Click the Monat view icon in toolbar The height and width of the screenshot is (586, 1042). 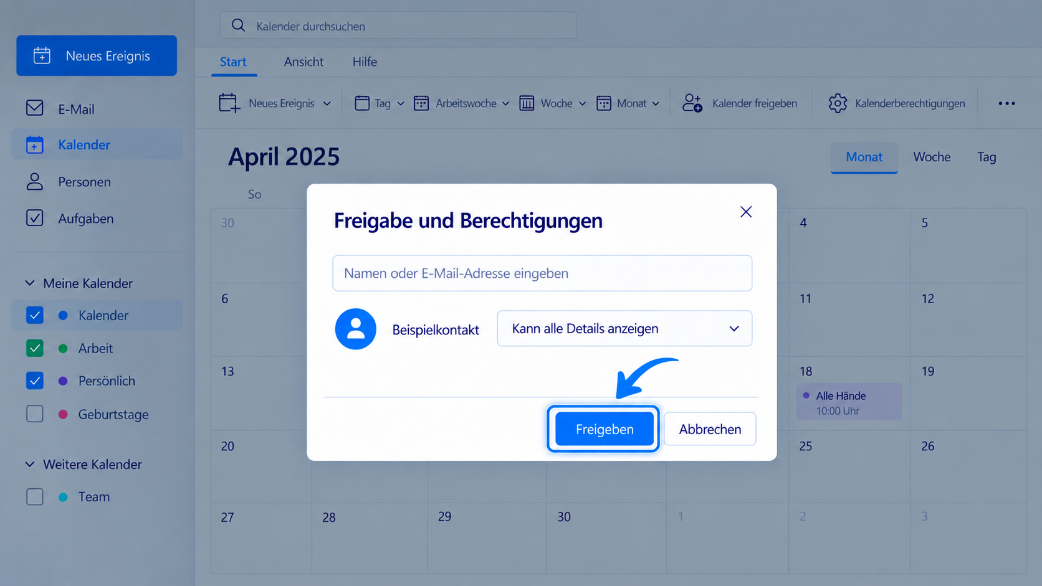point(603,103)
